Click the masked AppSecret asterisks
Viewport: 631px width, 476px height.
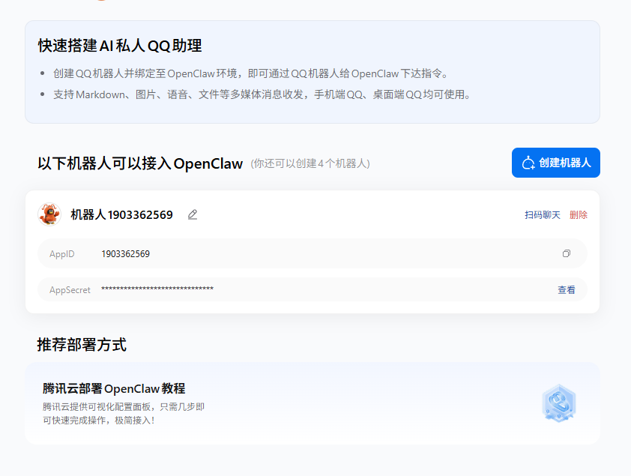[x=157, y=289]
